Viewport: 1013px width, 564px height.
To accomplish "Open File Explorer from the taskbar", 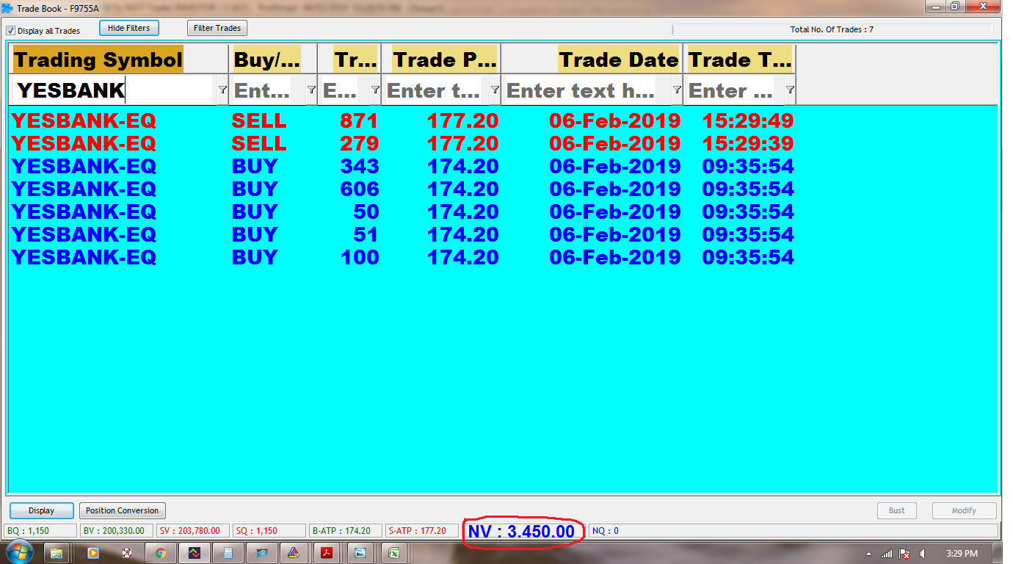I will (57, 553).
